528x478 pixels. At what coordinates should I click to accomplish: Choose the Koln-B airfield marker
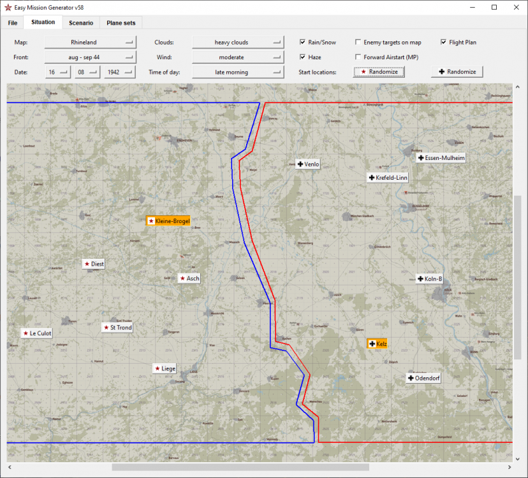point(429,279)
